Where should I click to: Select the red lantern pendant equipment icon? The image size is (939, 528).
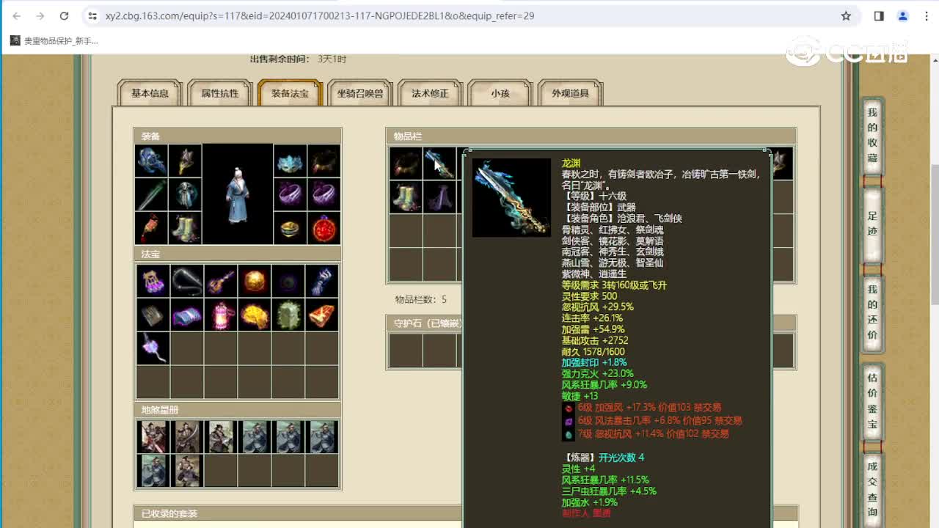coord(151,228)
